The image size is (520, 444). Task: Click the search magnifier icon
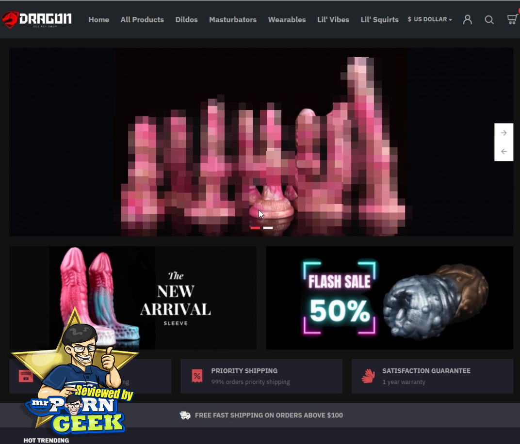point(489,20)
